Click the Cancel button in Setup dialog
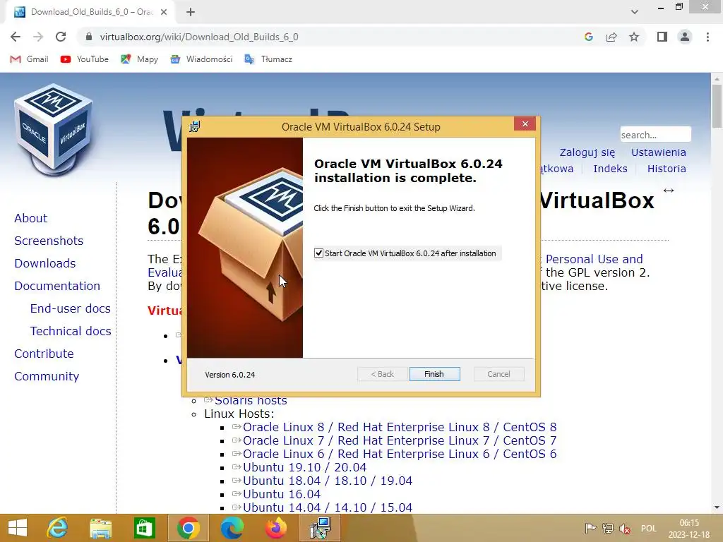This screenshot has width=723, height=542. (x=499, y=374)
